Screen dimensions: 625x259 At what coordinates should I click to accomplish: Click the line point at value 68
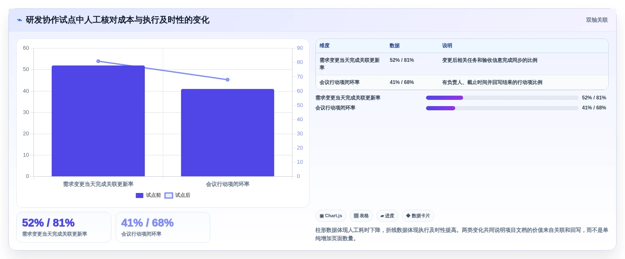pos(227,79)
